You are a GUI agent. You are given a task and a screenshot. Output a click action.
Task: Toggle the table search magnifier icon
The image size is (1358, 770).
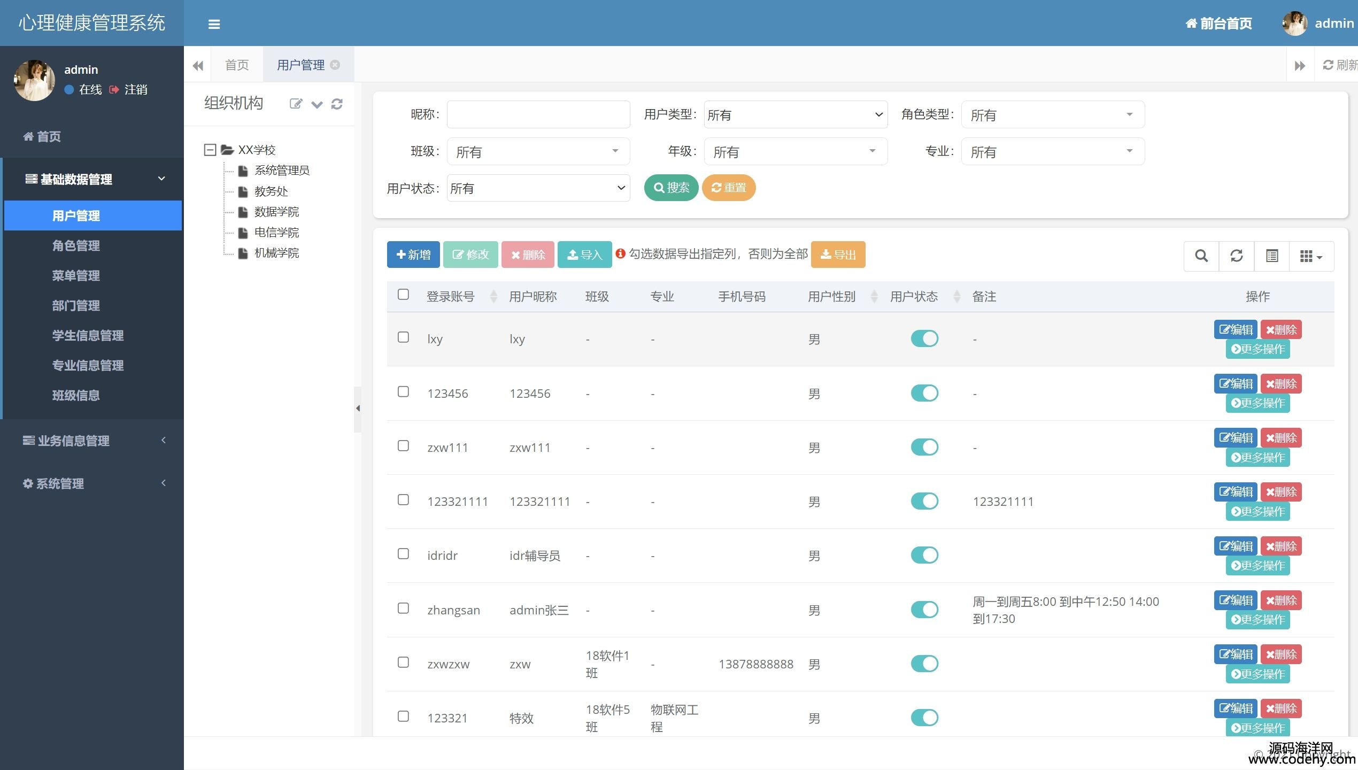pos(1201,256)
